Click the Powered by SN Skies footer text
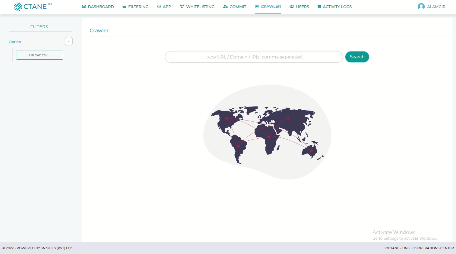456x254 pixels. click(37, 248)
